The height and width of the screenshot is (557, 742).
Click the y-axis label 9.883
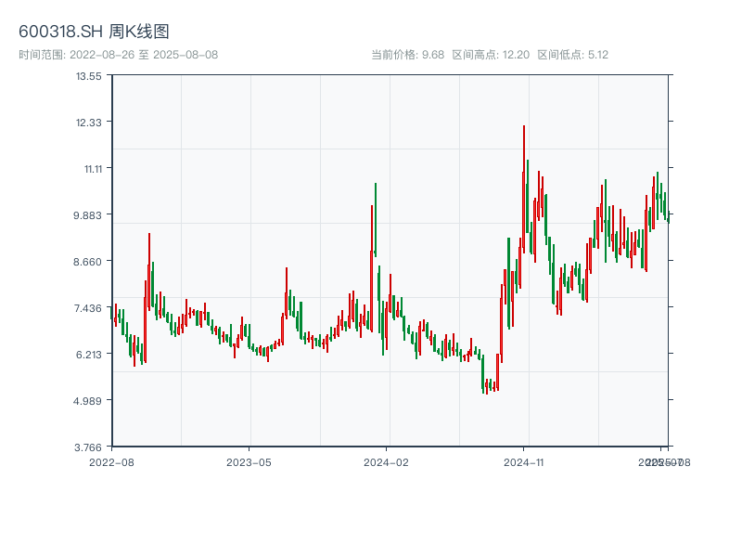click(87, 215)
